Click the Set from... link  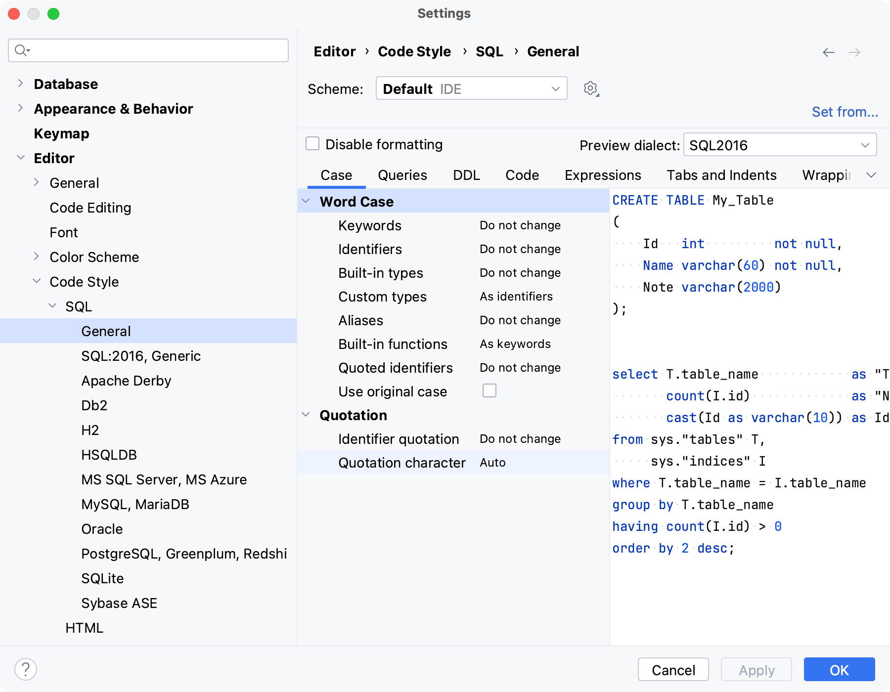click(x=844, y=112)
